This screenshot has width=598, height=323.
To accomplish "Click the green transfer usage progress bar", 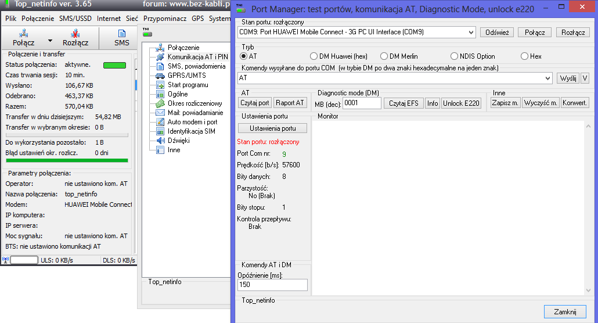I will 67,160.
